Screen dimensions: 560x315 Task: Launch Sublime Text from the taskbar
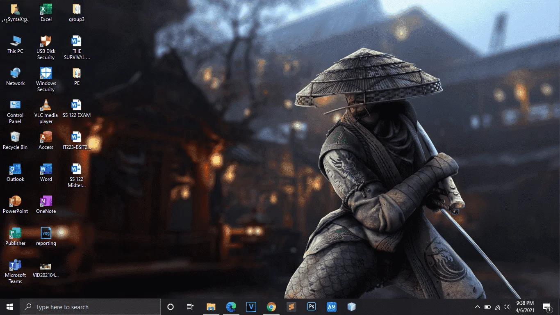coord(291,307)
